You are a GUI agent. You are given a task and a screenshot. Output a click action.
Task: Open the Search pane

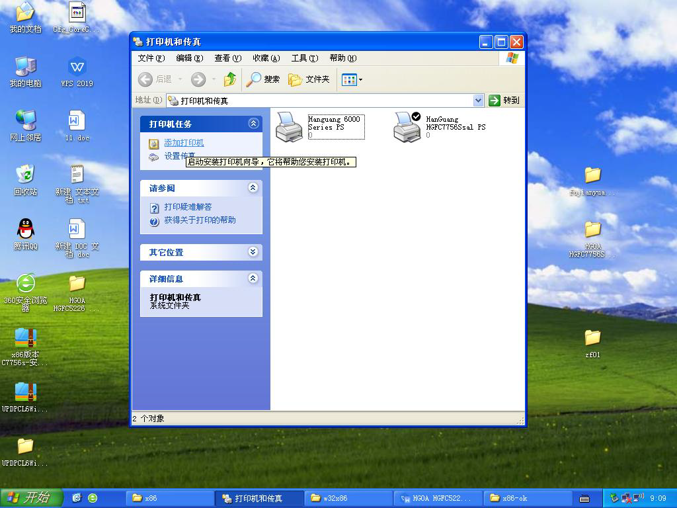263,79
